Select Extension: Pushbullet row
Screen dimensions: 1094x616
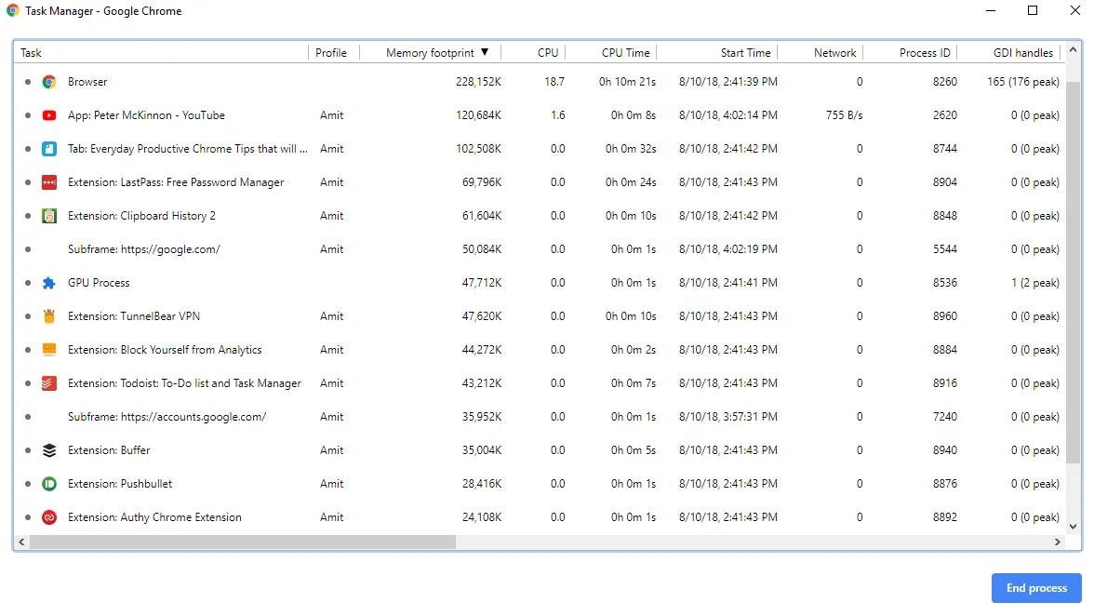tap(540, 484)
